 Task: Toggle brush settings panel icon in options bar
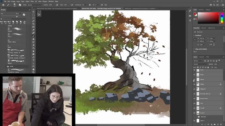pyautogui.click(x=20, y=5)
